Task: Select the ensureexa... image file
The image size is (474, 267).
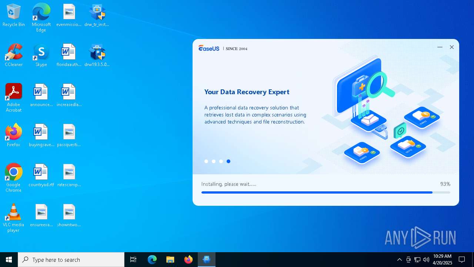Action: click(x=41, y=215)
